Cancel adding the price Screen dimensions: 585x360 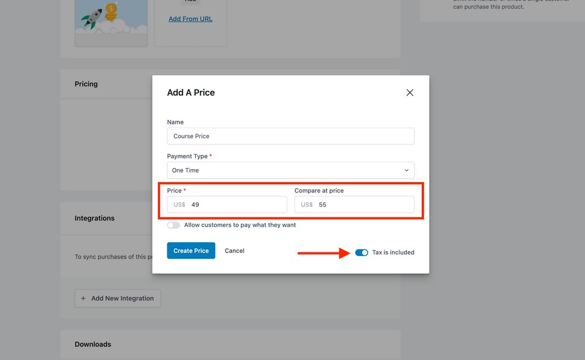click(235, 251)
